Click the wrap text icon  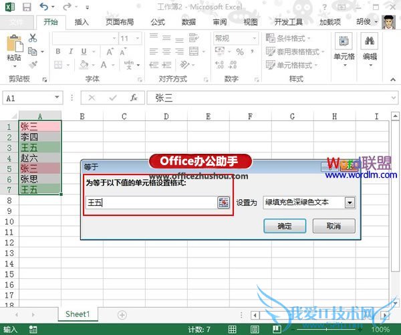194,38
